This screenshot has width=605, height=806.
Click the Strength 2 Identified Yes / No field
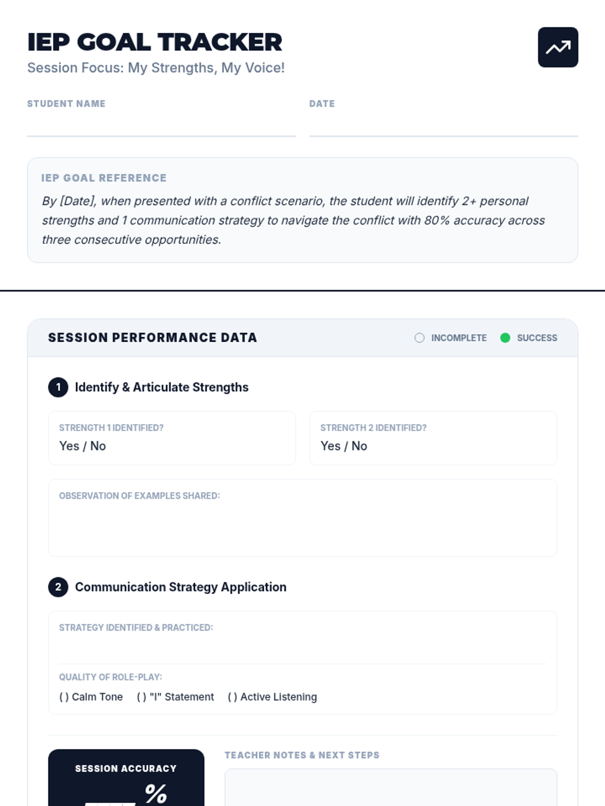(433, 438)
